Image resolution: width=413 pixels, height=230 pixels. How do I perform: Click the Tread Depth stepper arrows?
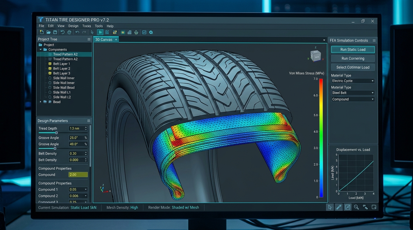click(86, 128)
